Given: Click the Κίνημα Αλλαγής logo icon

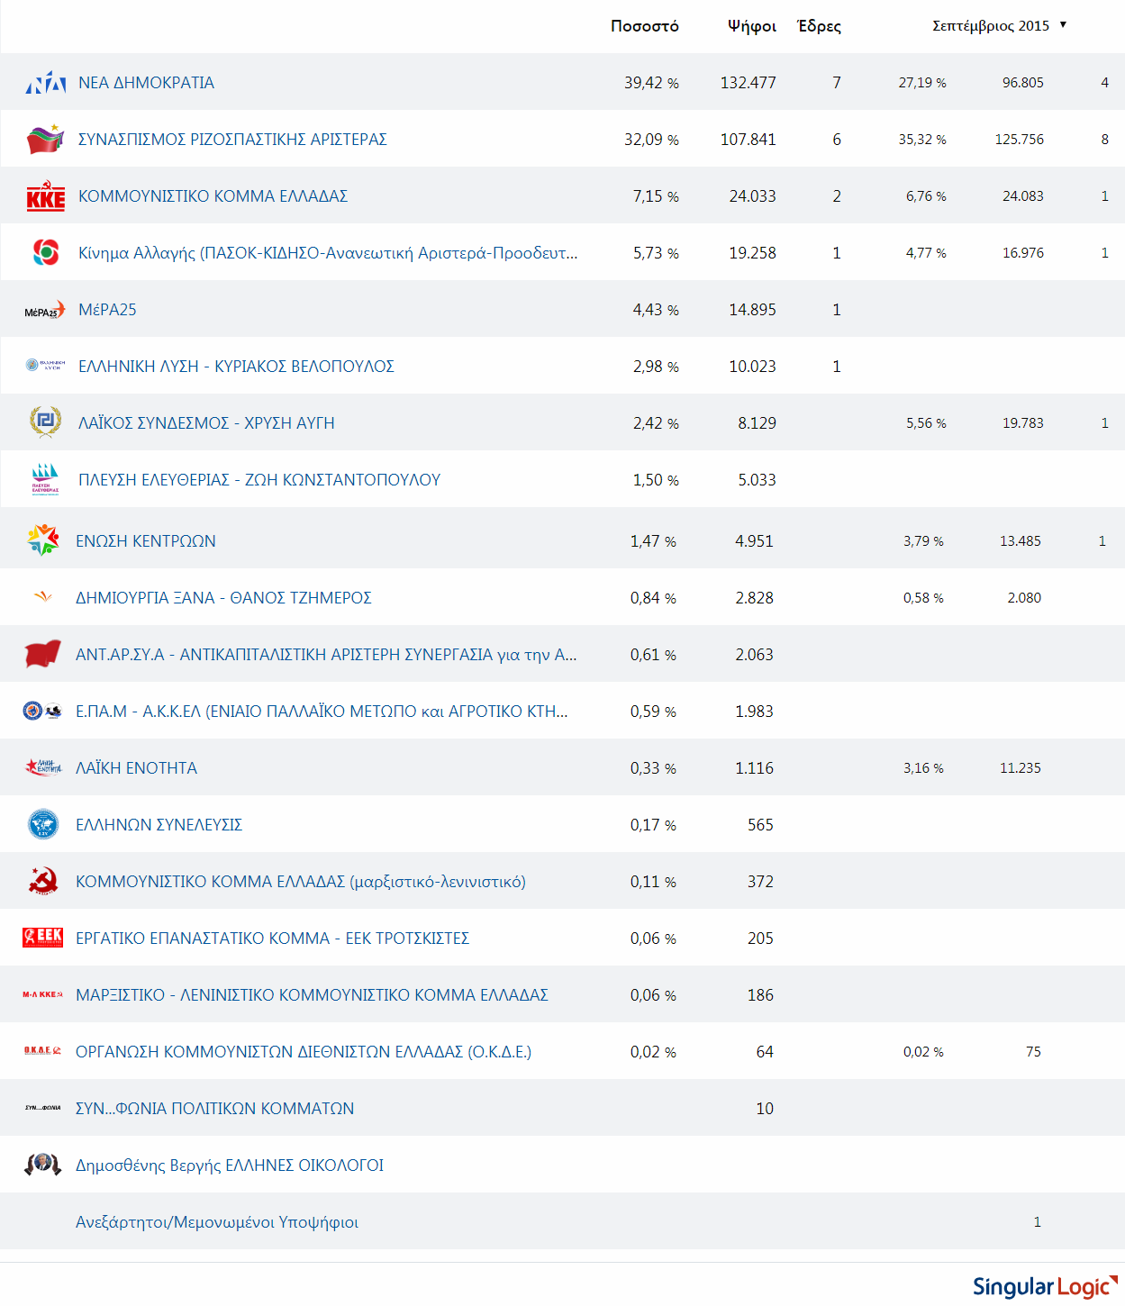Looking at the screenshot, I should (46, 253).
